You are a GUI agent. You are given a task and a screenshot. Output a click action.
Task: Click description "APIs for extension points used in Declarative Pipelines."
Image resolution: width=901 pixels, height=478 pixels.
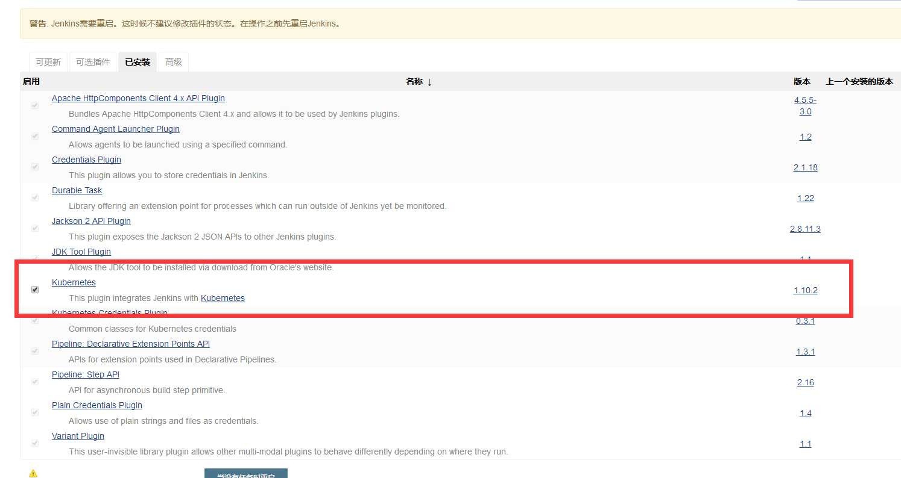pyautogui.click(x=172, y=359)
